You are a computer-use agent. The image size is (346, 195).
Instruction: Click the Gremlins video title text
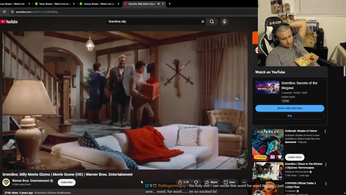pos(68,174)
